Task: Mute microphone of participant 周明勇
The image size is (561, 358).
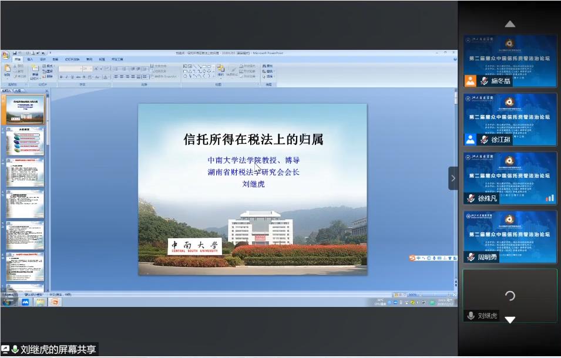Action: pos(471,256)
